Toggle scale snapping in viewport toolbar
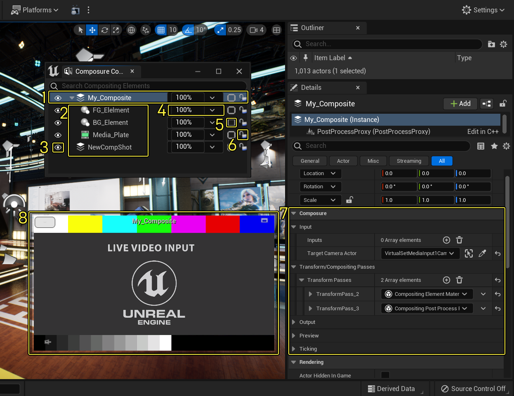The image size is (514, 396). [x=221, y=30]
